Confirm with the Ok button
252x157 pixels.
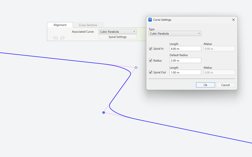(x=205, y=85)
